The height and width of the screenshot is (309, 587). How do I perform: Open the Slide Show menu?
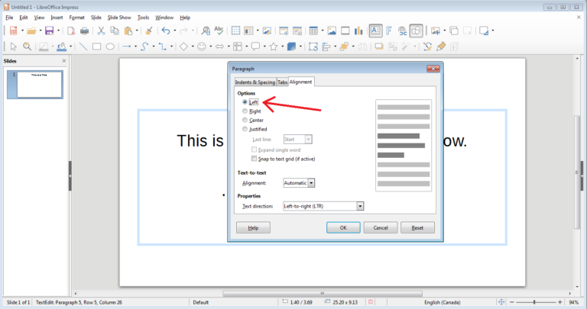coord(119,17)
